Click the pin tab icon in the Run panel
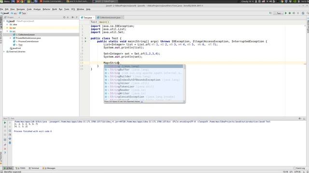This screenshot has width=309, height=173. (5, 145)
